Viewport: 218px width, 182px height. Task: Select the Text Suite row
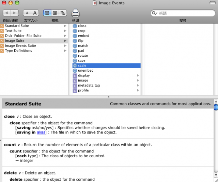coord(34,31)
